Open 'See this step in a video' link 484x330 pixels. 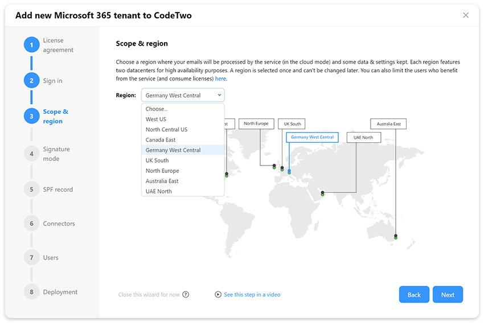[x=252, y=295]
